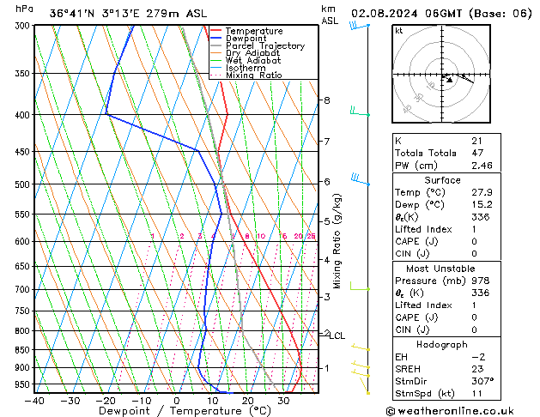Click the storm motion triangle in the hodograph
540x417 pixels.
click(x=449, y=80)
